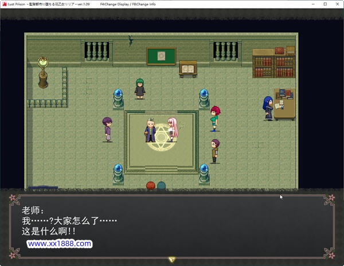Image resolution: width=344 pixels, height=266 pixels.
Task: Click the brown-coated student below red-haired girl
Action: (x=215, y=151)
